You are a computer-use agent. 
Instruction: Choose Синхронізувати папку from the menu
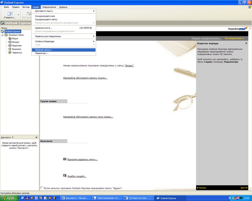64,19
